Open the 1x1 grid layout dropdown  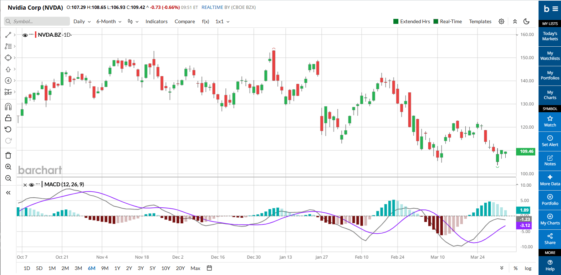(222, 21)
